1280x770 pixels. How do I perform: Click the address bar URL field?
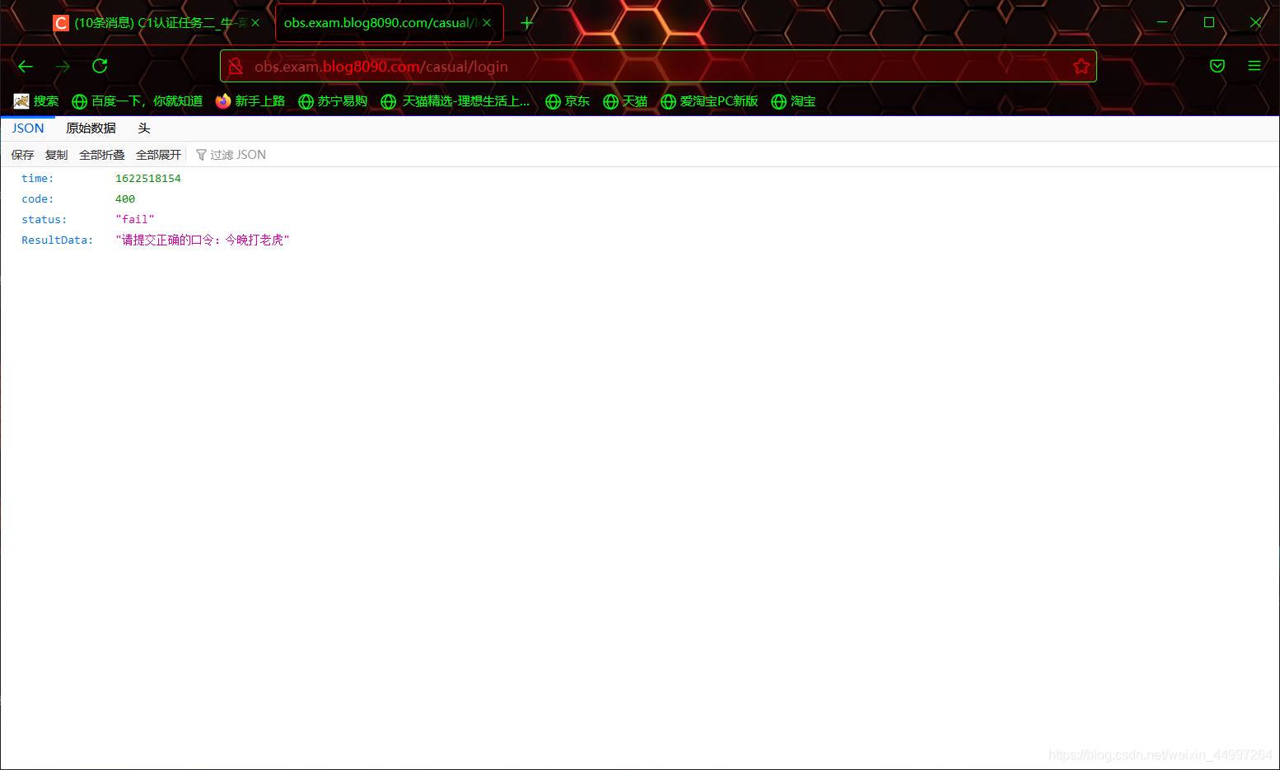click(658, 66)
